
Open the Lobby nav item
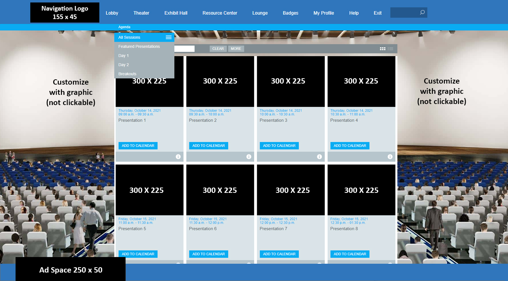[x=112, y=13]
